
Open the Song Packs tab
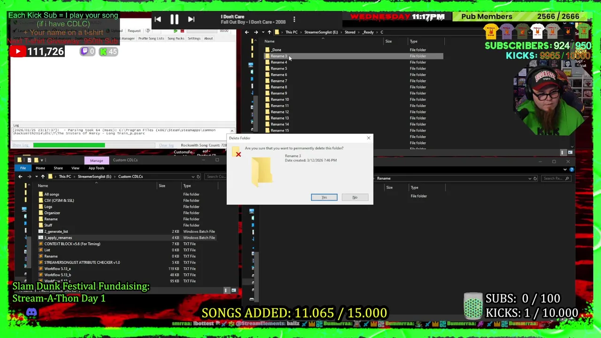(176, 38)
